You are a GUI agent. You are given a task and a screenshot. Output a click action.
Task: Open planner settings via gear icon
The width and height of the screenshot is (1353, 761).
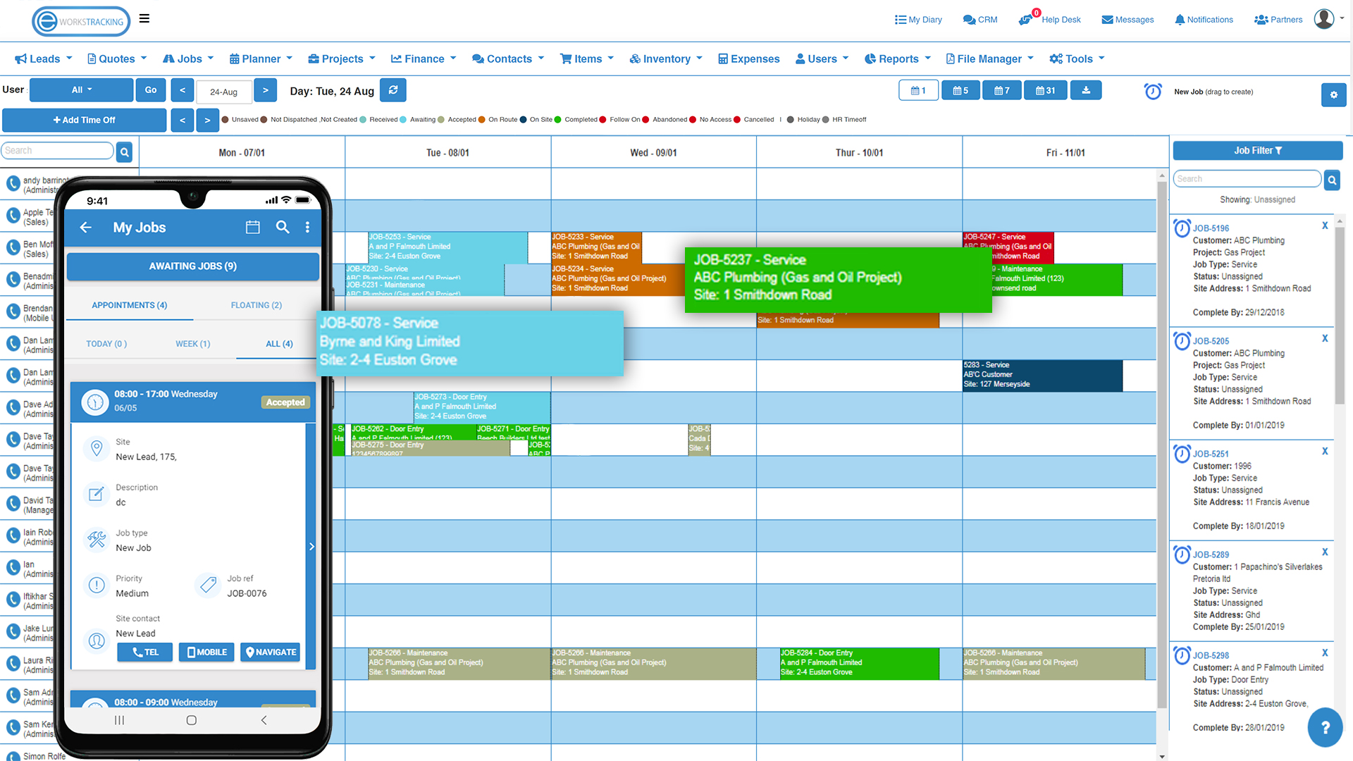pos(1334,94)
